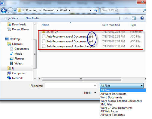
Task: Select Roaming in the address path
Action: [x=32, y=10]
